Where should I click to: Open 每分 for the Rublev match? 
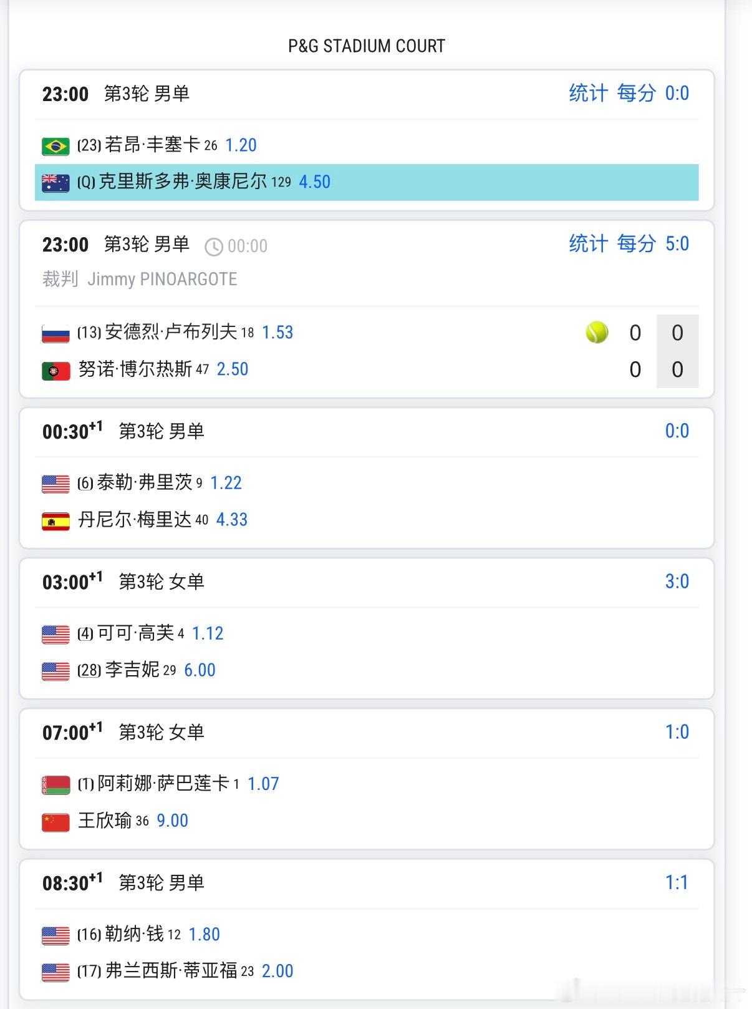click(637, 243)
